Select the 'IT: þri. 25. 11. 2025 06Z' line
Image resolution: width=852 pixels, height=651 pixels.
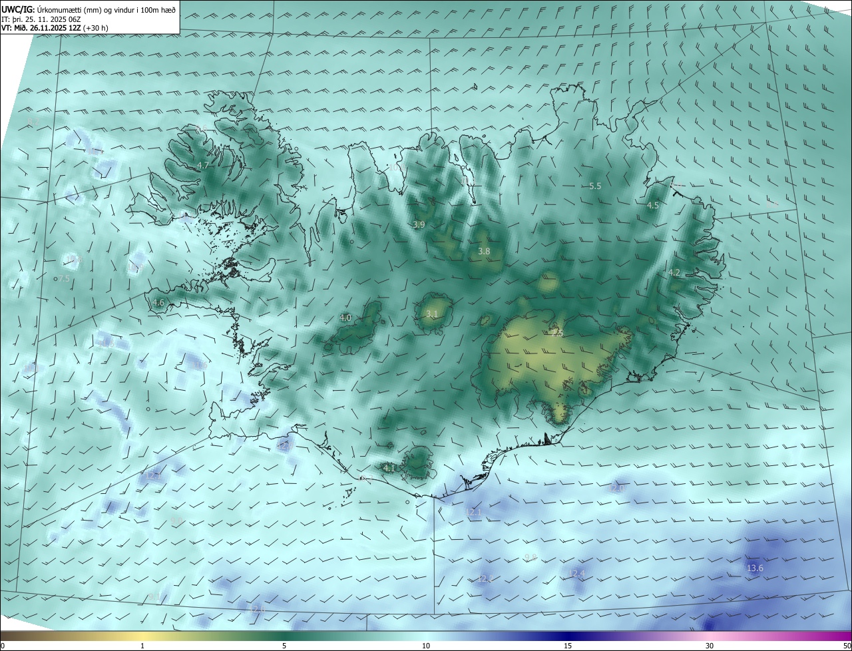pos(41,19)
